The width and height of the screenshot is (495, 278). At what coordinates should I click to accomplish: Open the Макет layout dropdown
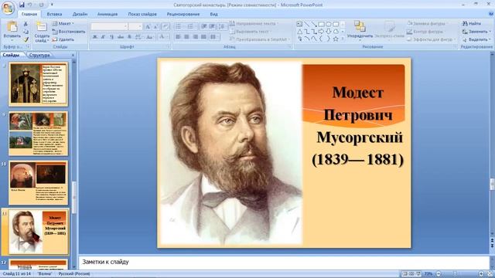click(63, 24)
